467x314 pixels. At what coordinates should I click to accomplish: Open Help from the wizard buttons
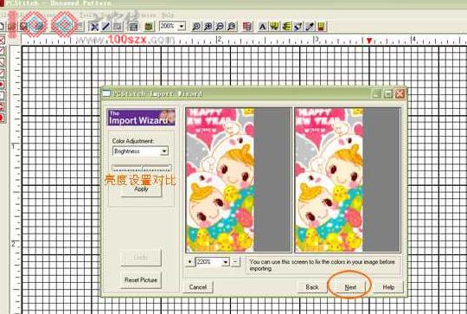pos(388,287)
